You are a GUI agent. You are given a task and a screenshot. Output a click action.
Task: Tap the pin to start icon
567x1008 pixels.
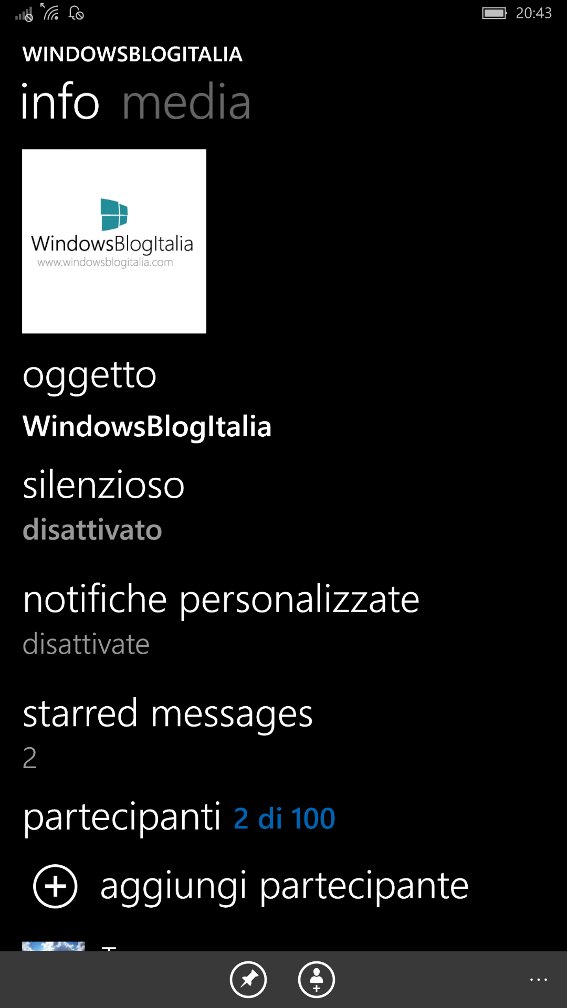point(248,980)
